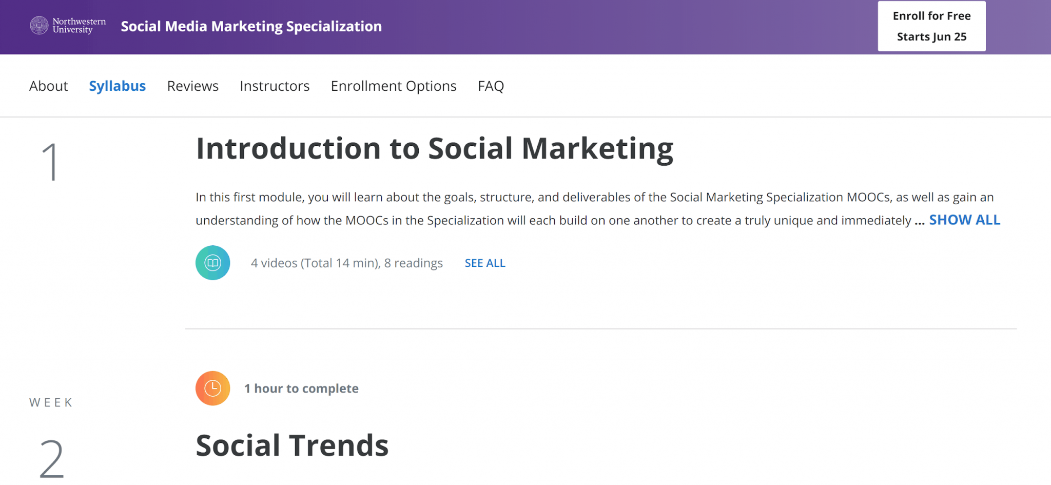1051x485 pixels.
Task: Click SEE ALL videos and readings
Action: point(485,263)
